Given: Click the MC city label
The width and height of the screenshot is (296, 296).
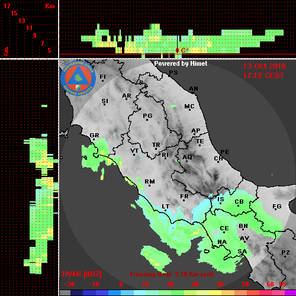Looking at the screenshot, I should [189, 107].
